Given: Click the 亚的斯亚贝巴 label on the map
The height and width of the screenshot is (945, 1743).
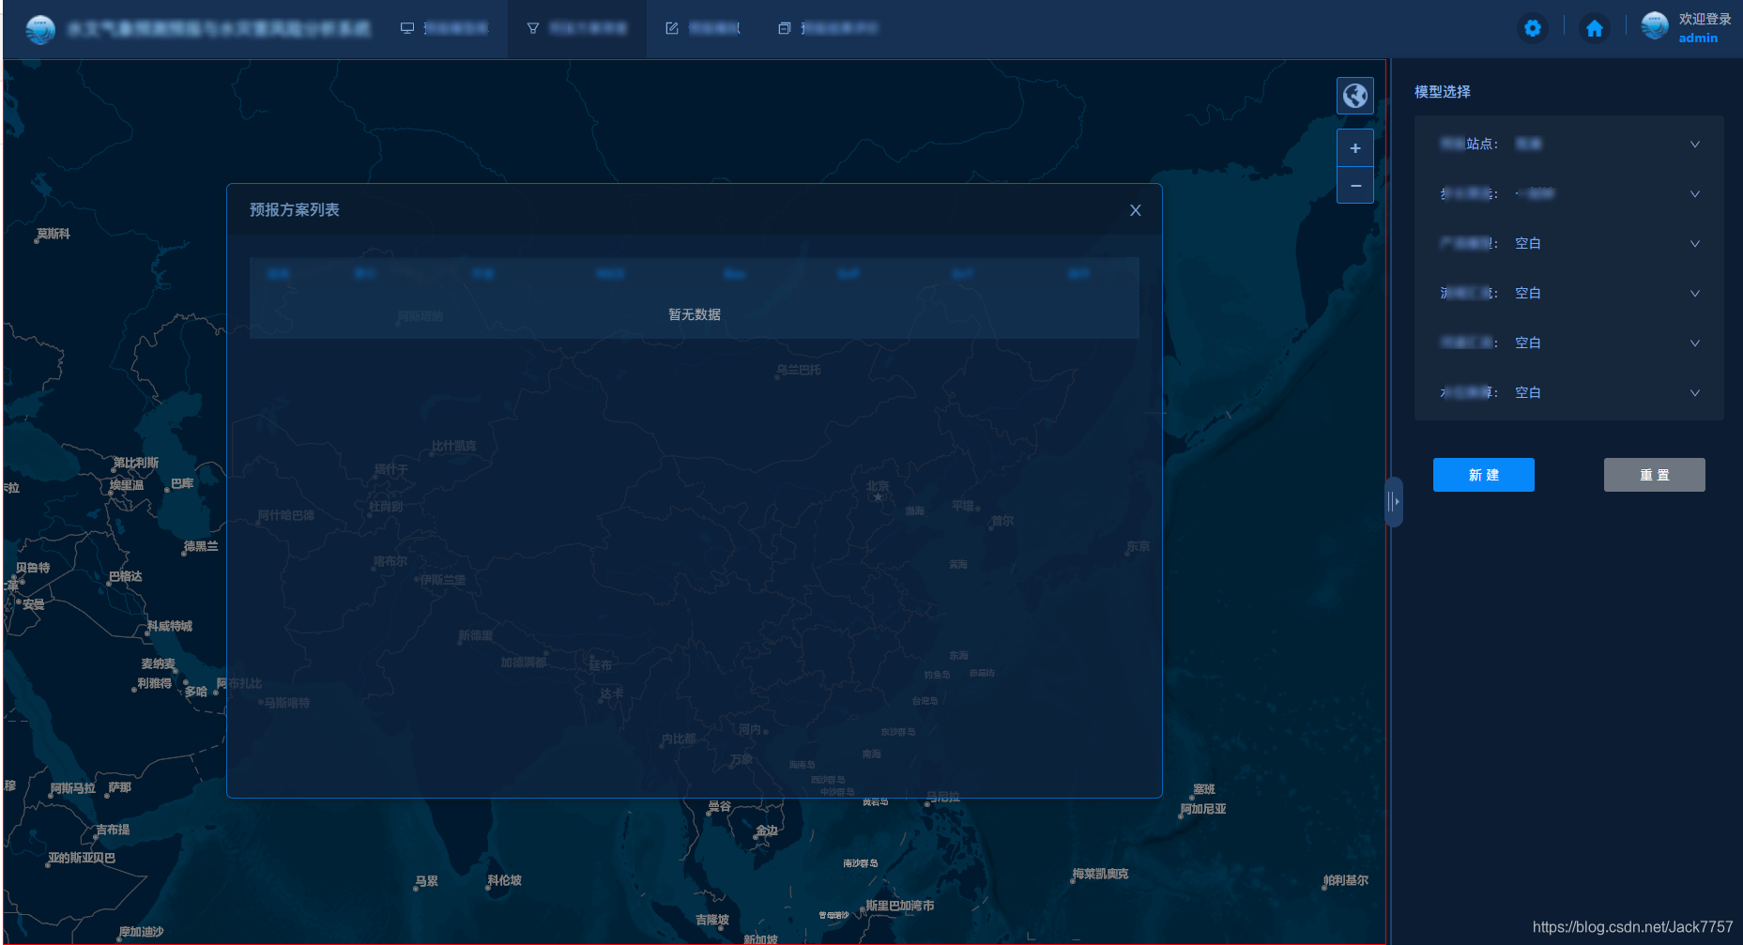Looking at the screenshot, I should click(x=82, y=858).
